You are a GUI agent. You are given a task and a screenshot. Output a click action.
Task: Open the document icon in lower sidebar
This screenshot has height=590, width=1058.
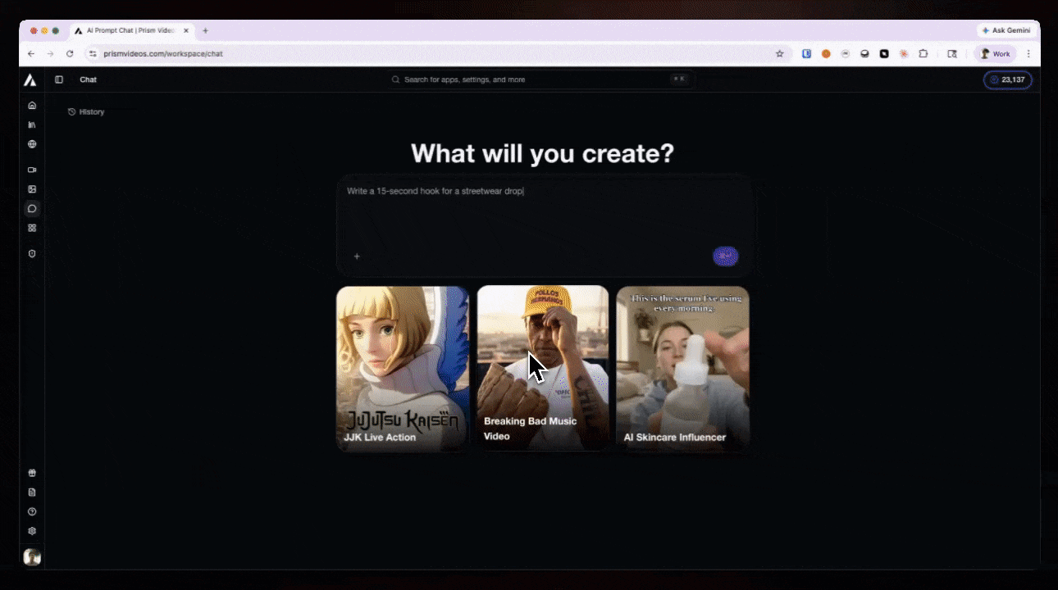pos(32,492)
